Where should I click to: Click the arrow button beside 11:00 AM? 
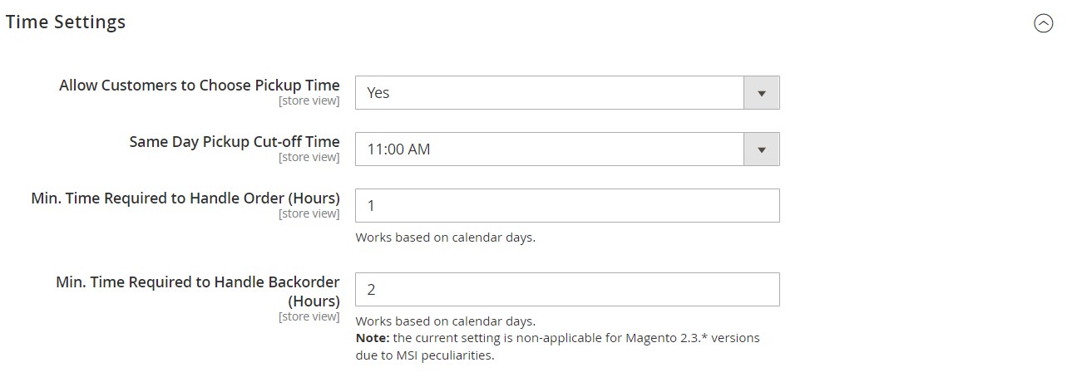761,149
